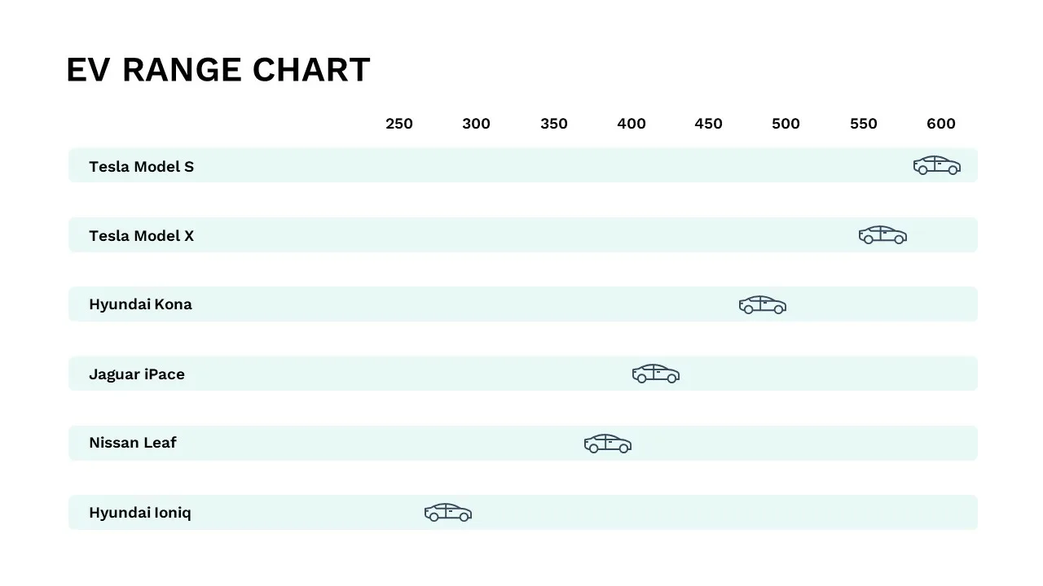Select the Hyundai Kona car icon
The height and width of the screenshot is (586, 1043).
(x=763, y=305)
